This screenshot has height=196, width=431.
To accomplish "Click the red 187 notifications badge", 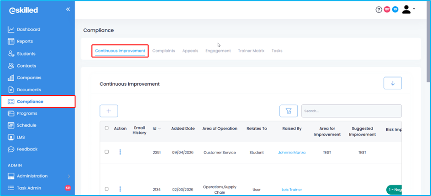I will [387, 10].
